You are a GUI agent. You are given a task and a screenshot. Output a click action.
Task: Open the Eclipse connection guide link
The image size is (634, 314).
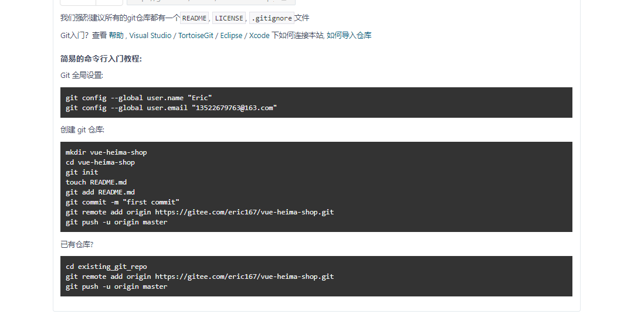tap(231, 36)
